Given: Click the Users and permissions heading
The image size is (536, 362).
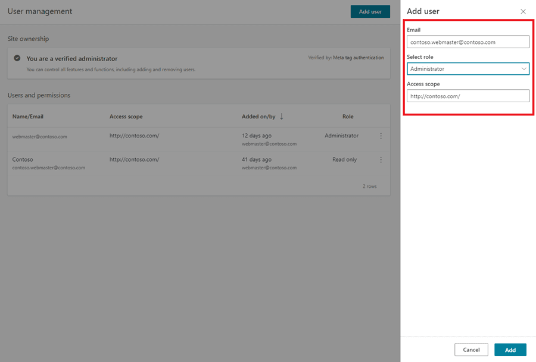Looking at the screenshot, I should click(39, 95).
